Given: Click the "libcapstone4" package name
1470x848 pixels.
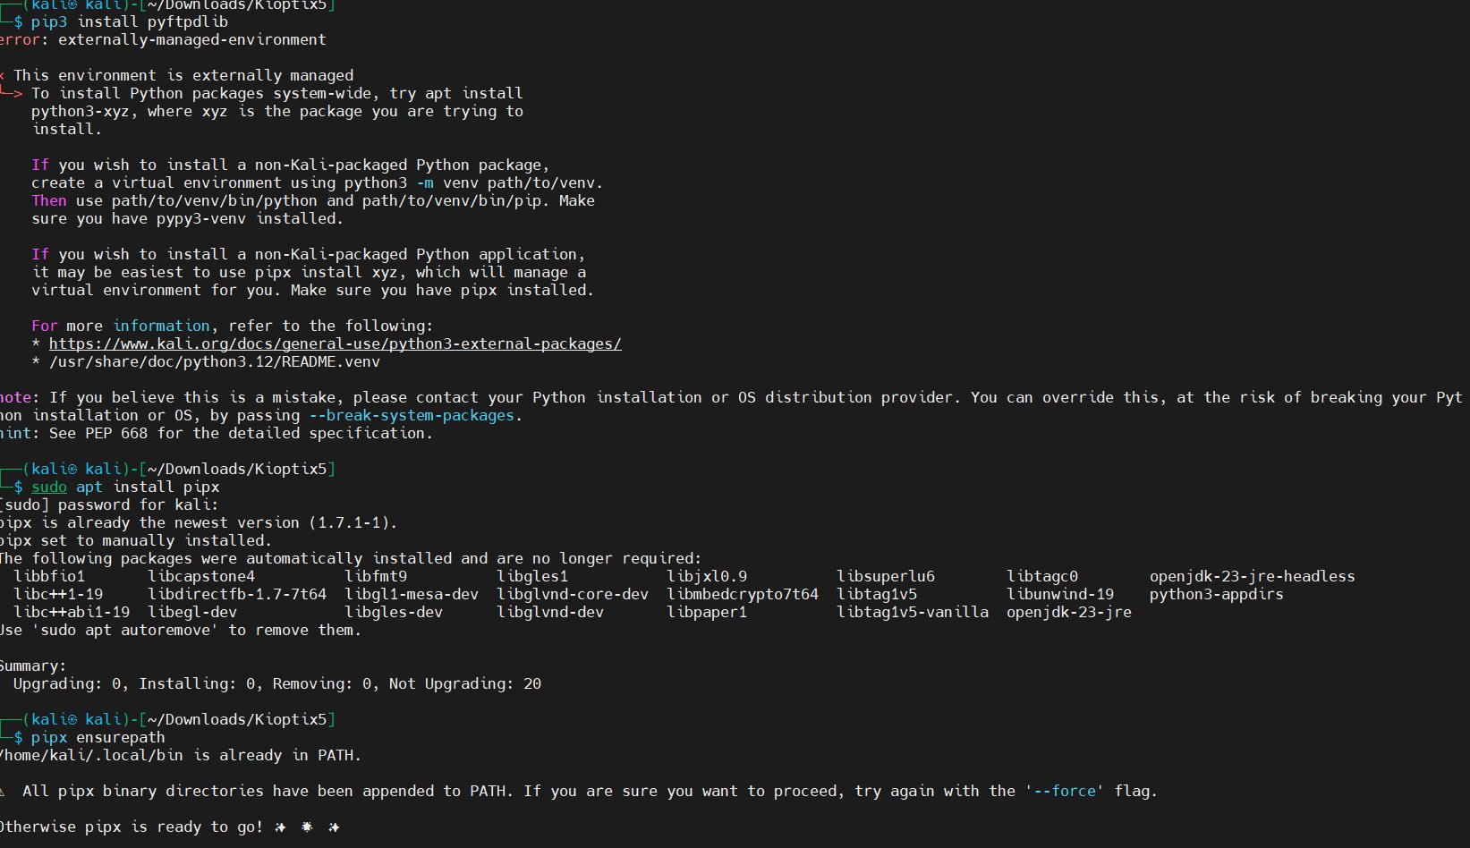Looking at the screenshot, I should [201, 576].
